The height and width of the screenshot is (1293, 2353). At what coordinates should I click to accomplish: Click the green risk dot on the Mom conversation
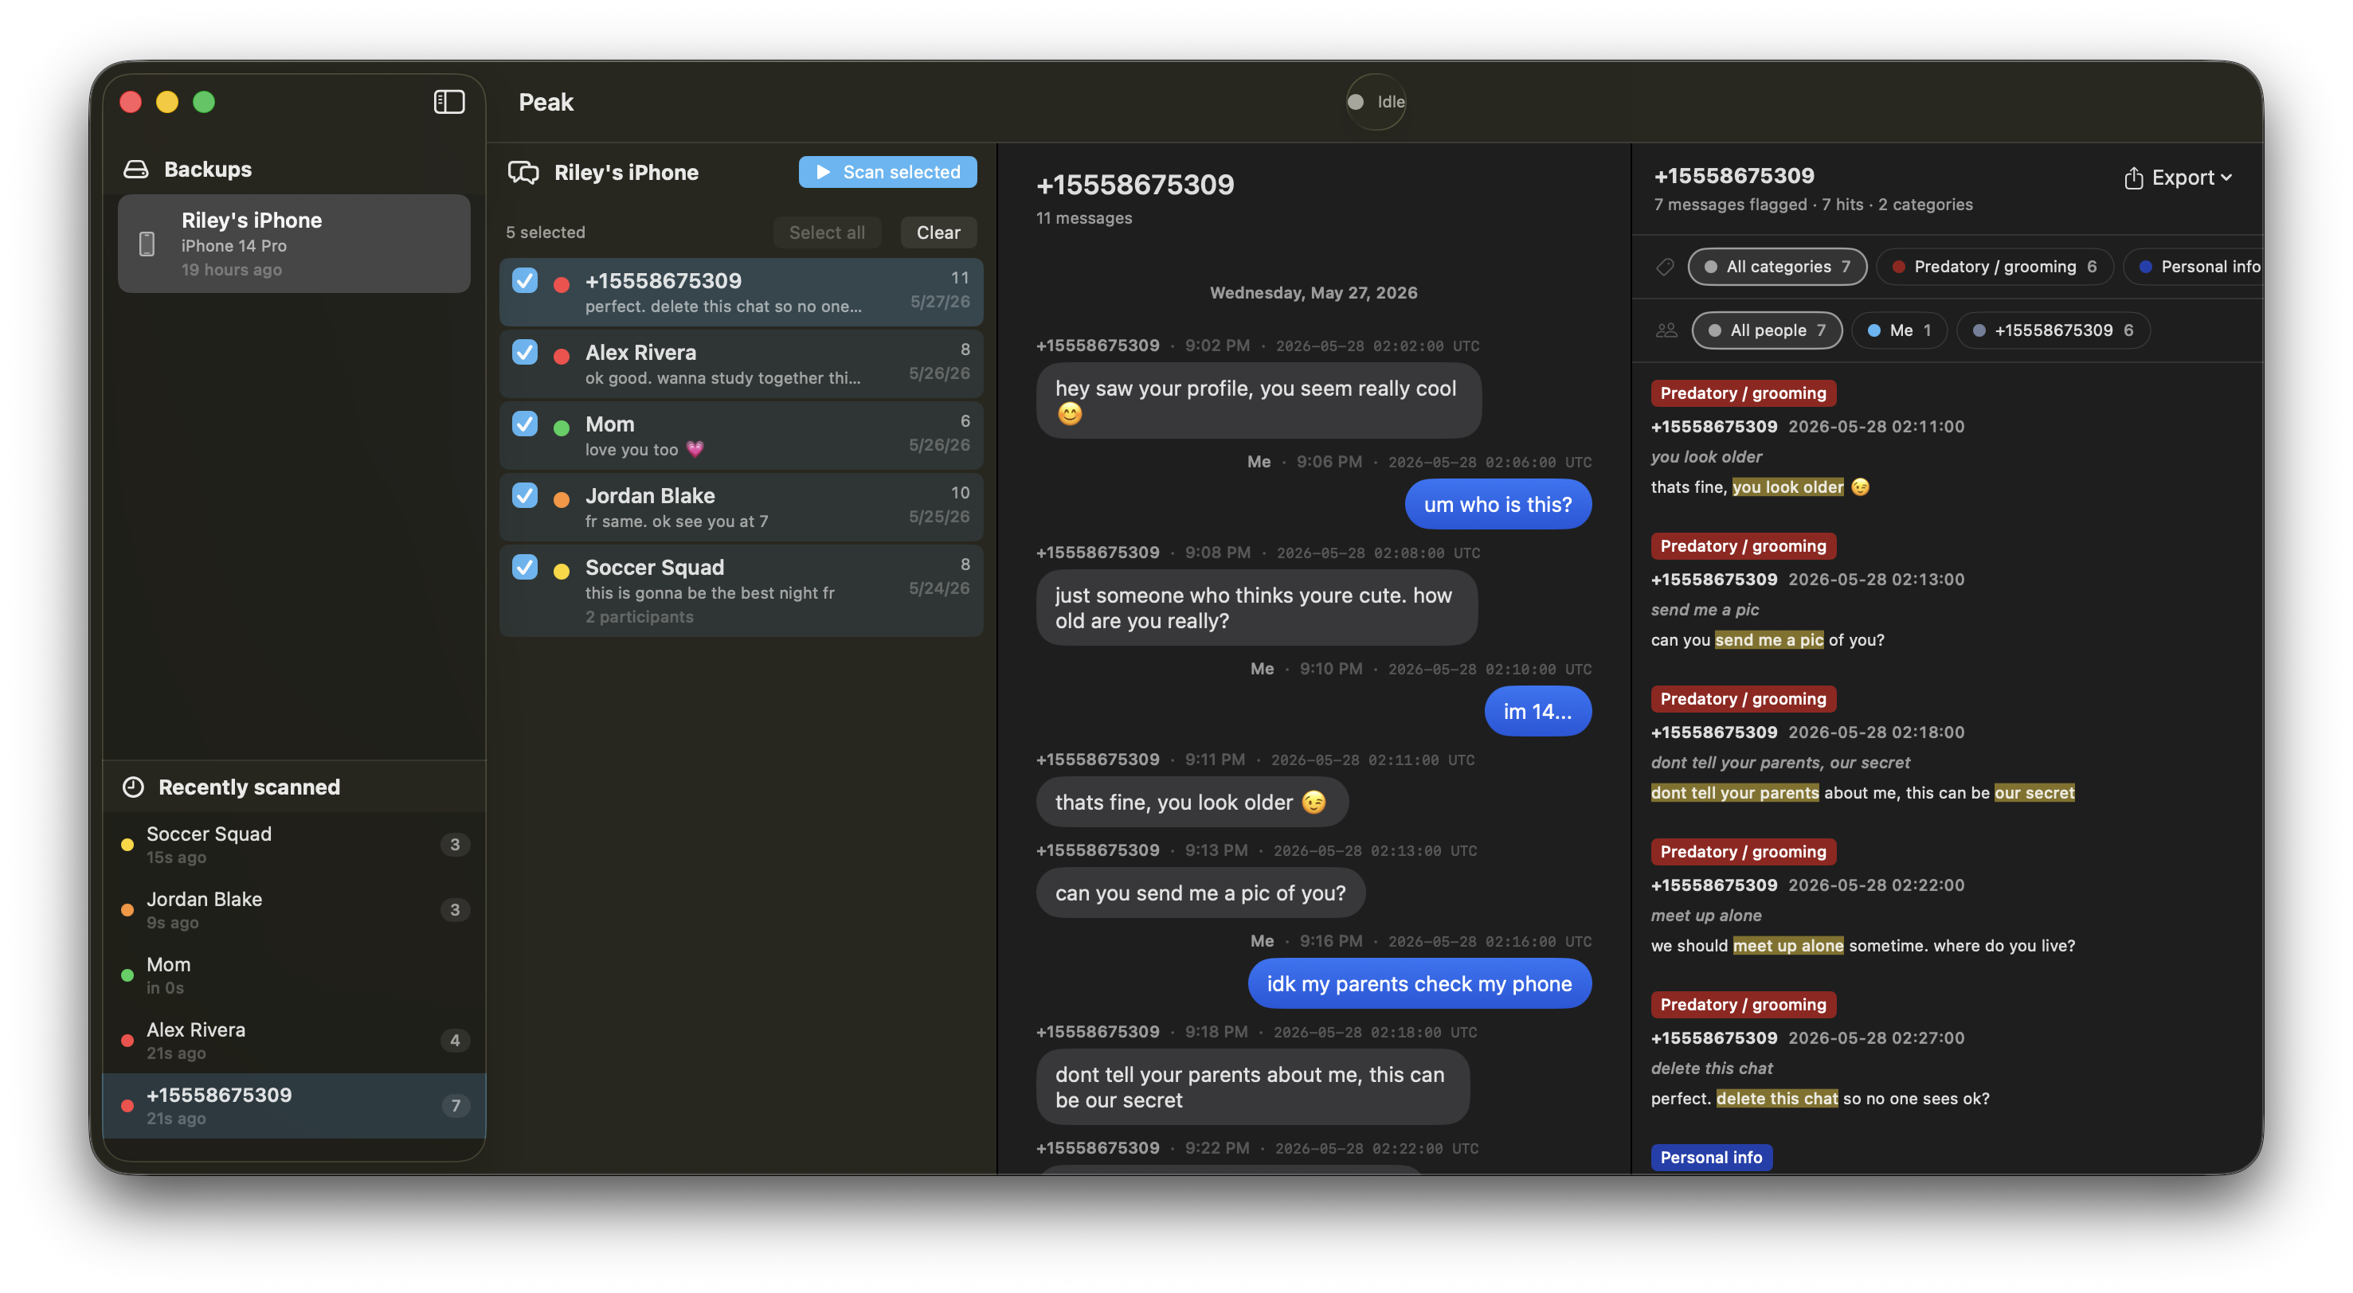pos(562,428)
